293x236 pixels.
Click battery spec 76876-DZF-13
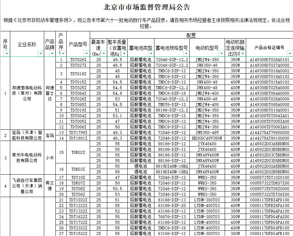pos(172,217)
